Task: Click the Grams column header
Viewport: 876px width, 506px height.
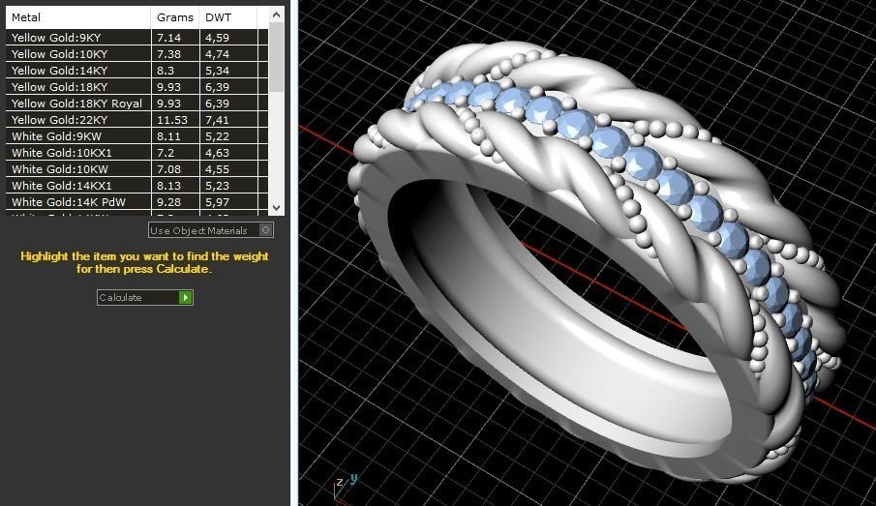Action: [175, 17]
